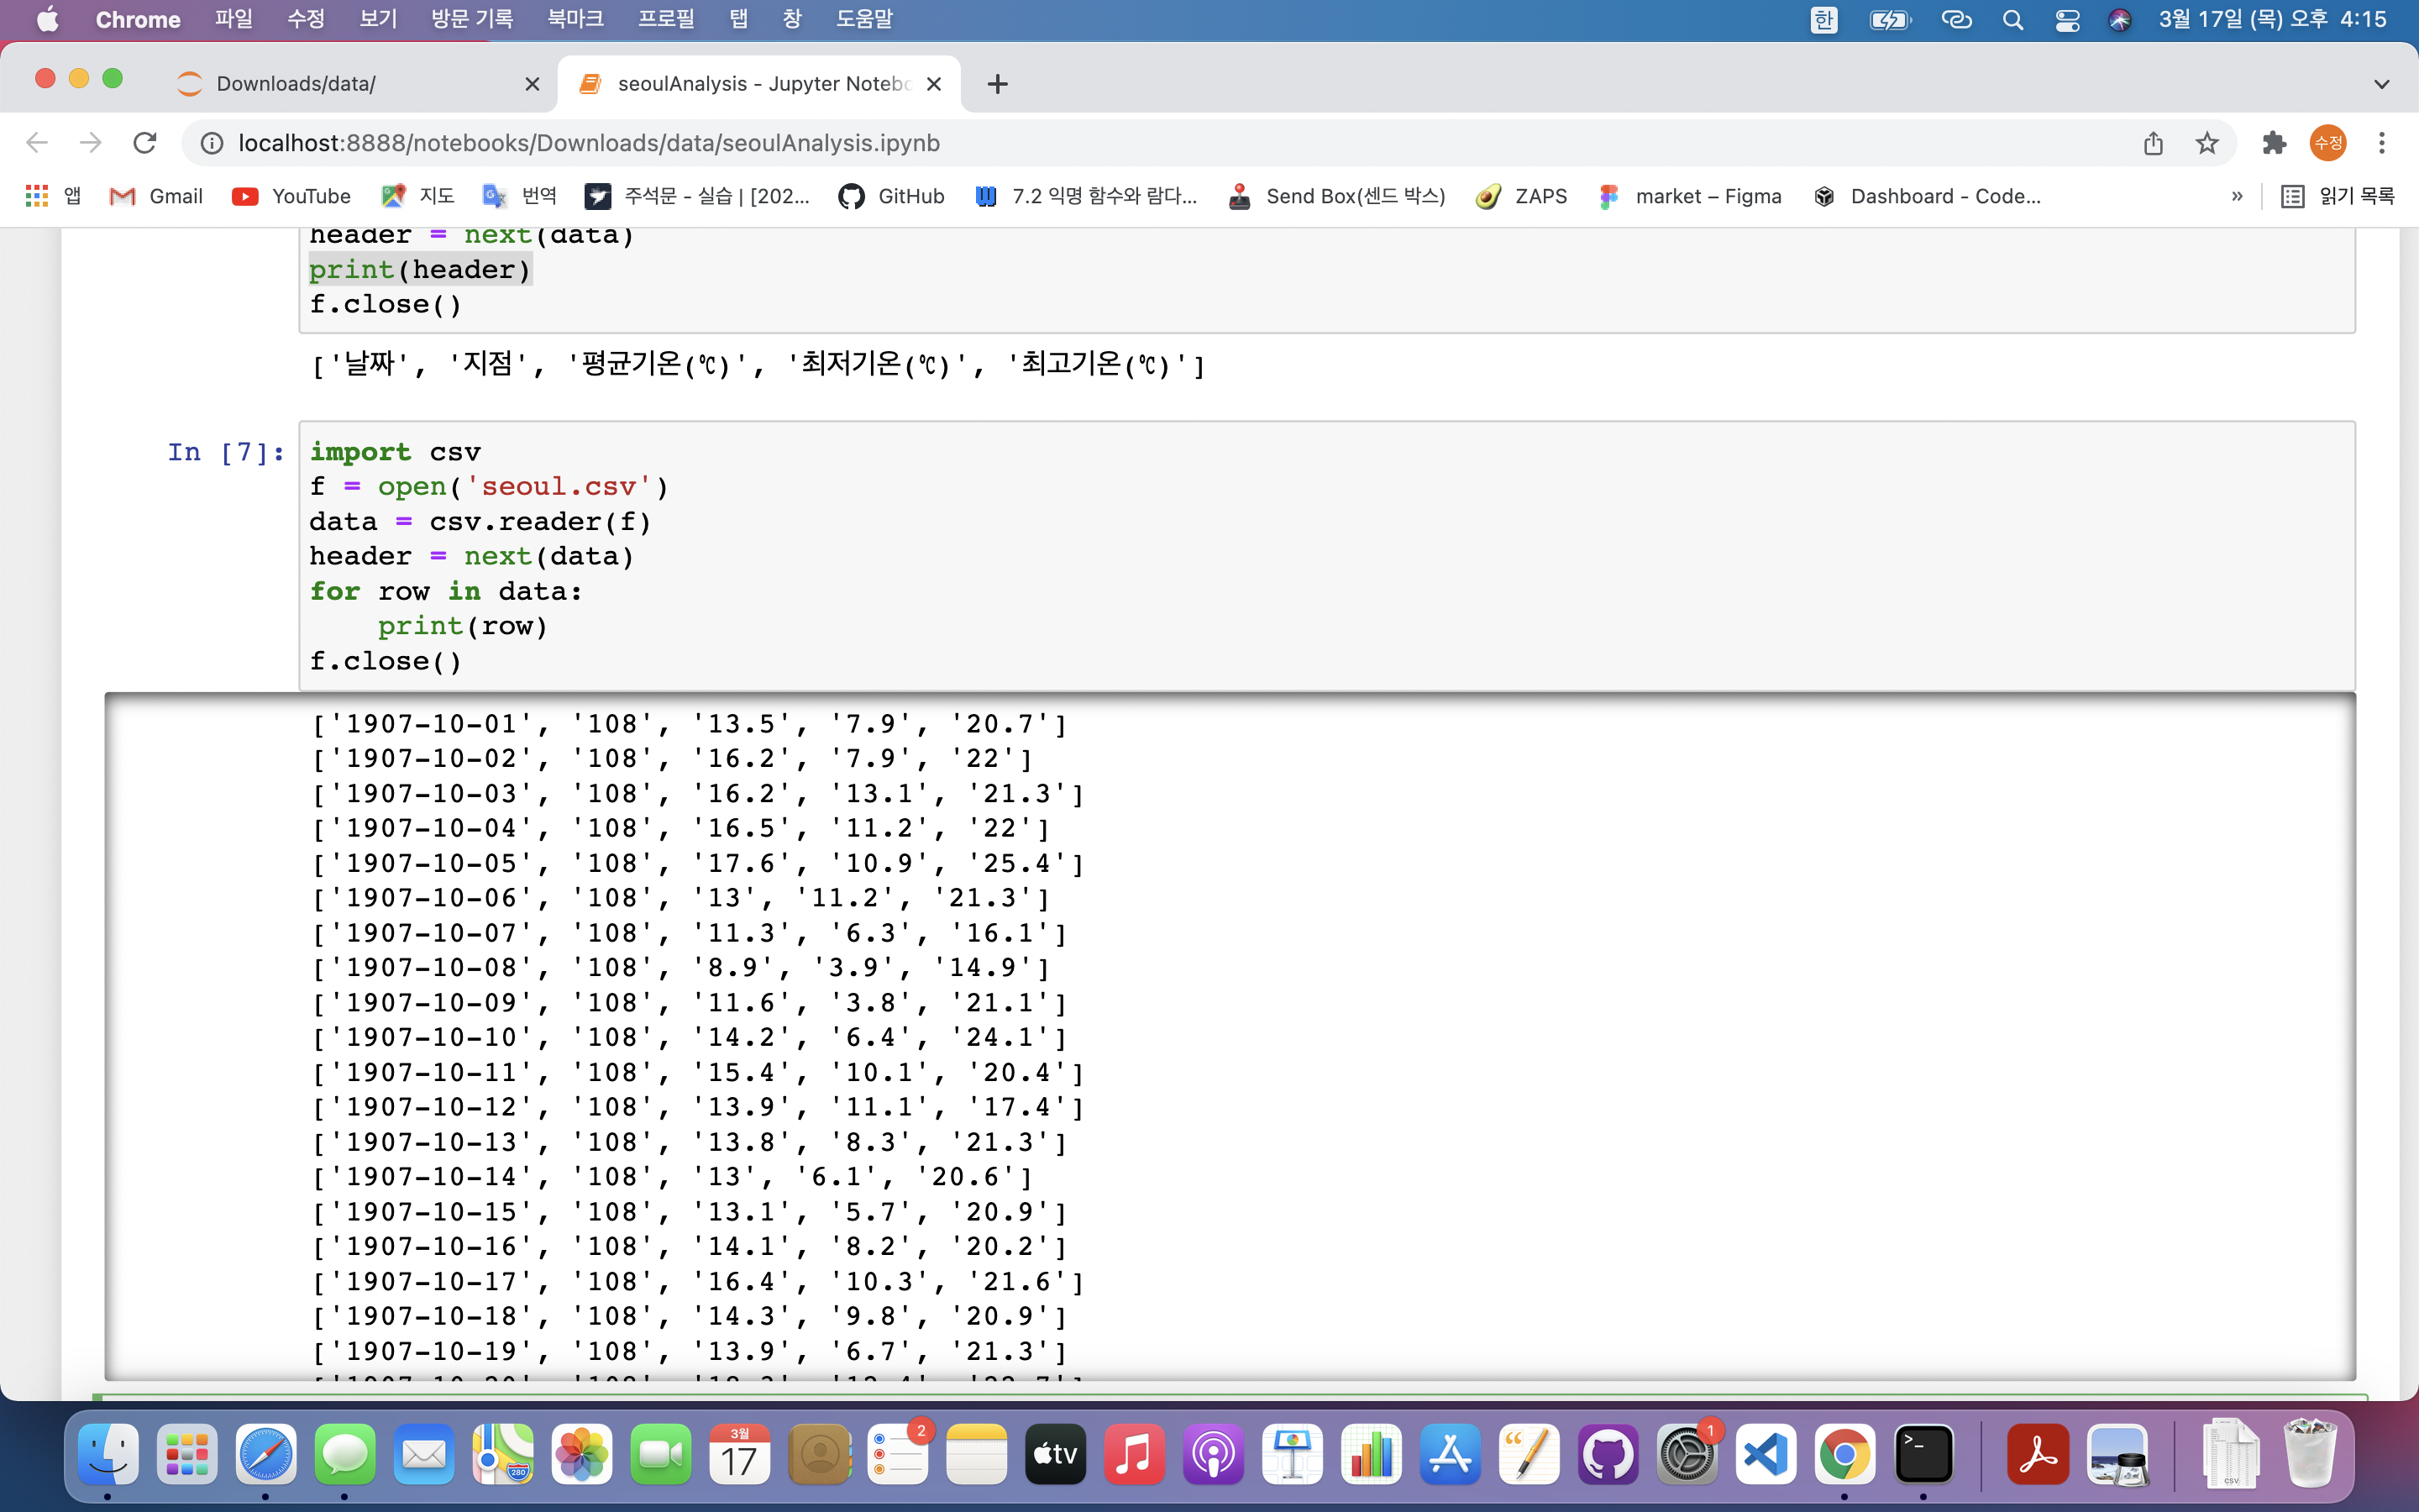Open the 북마크 menu in menu bar
2419x1512 pixels.
coord(575,19)
